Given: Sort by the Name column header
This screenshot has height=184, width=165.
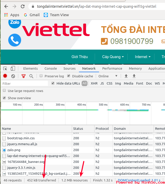Looking at the screenshot, I should pyautogui.click(x=36, y=128).
